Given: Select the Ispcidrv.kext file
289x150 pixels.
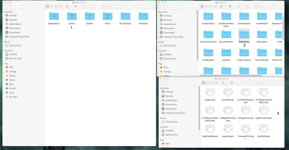Looking at the screenshot, I should click(x=228, y=129).
